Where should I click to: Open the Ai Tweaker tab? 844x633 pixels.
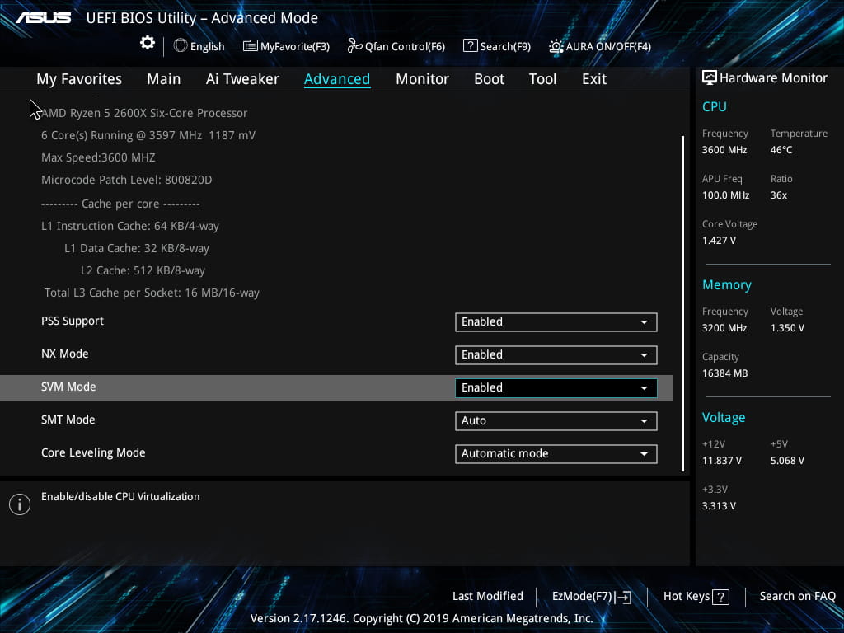click(242, 79)
